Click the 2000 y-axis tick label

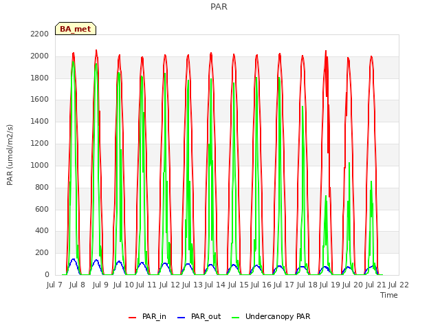40,56
